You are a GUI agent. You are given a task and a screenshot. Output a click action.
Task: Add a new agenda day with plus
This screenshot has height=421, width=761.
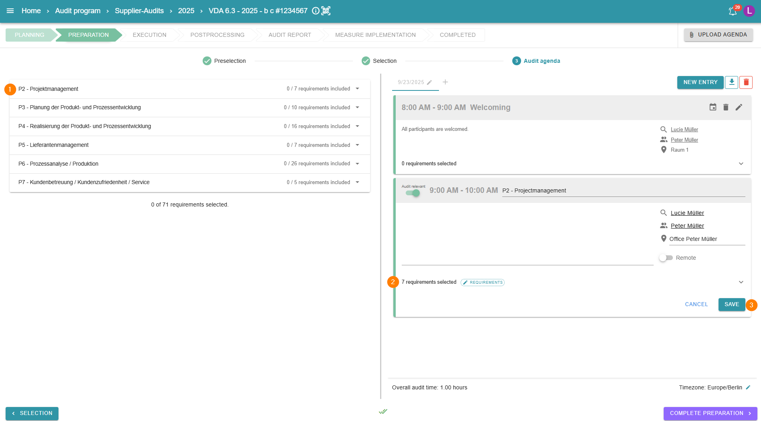pyautogui.click(x=445, y=82)
